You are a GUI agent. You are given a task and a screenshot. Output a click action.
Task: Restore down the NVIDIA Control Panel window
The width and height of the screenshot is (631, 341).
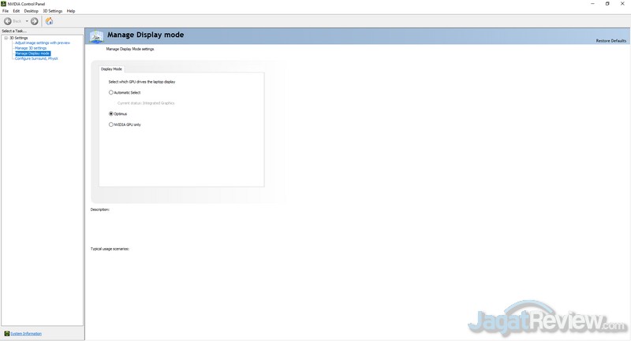click(x=607, y=4)
